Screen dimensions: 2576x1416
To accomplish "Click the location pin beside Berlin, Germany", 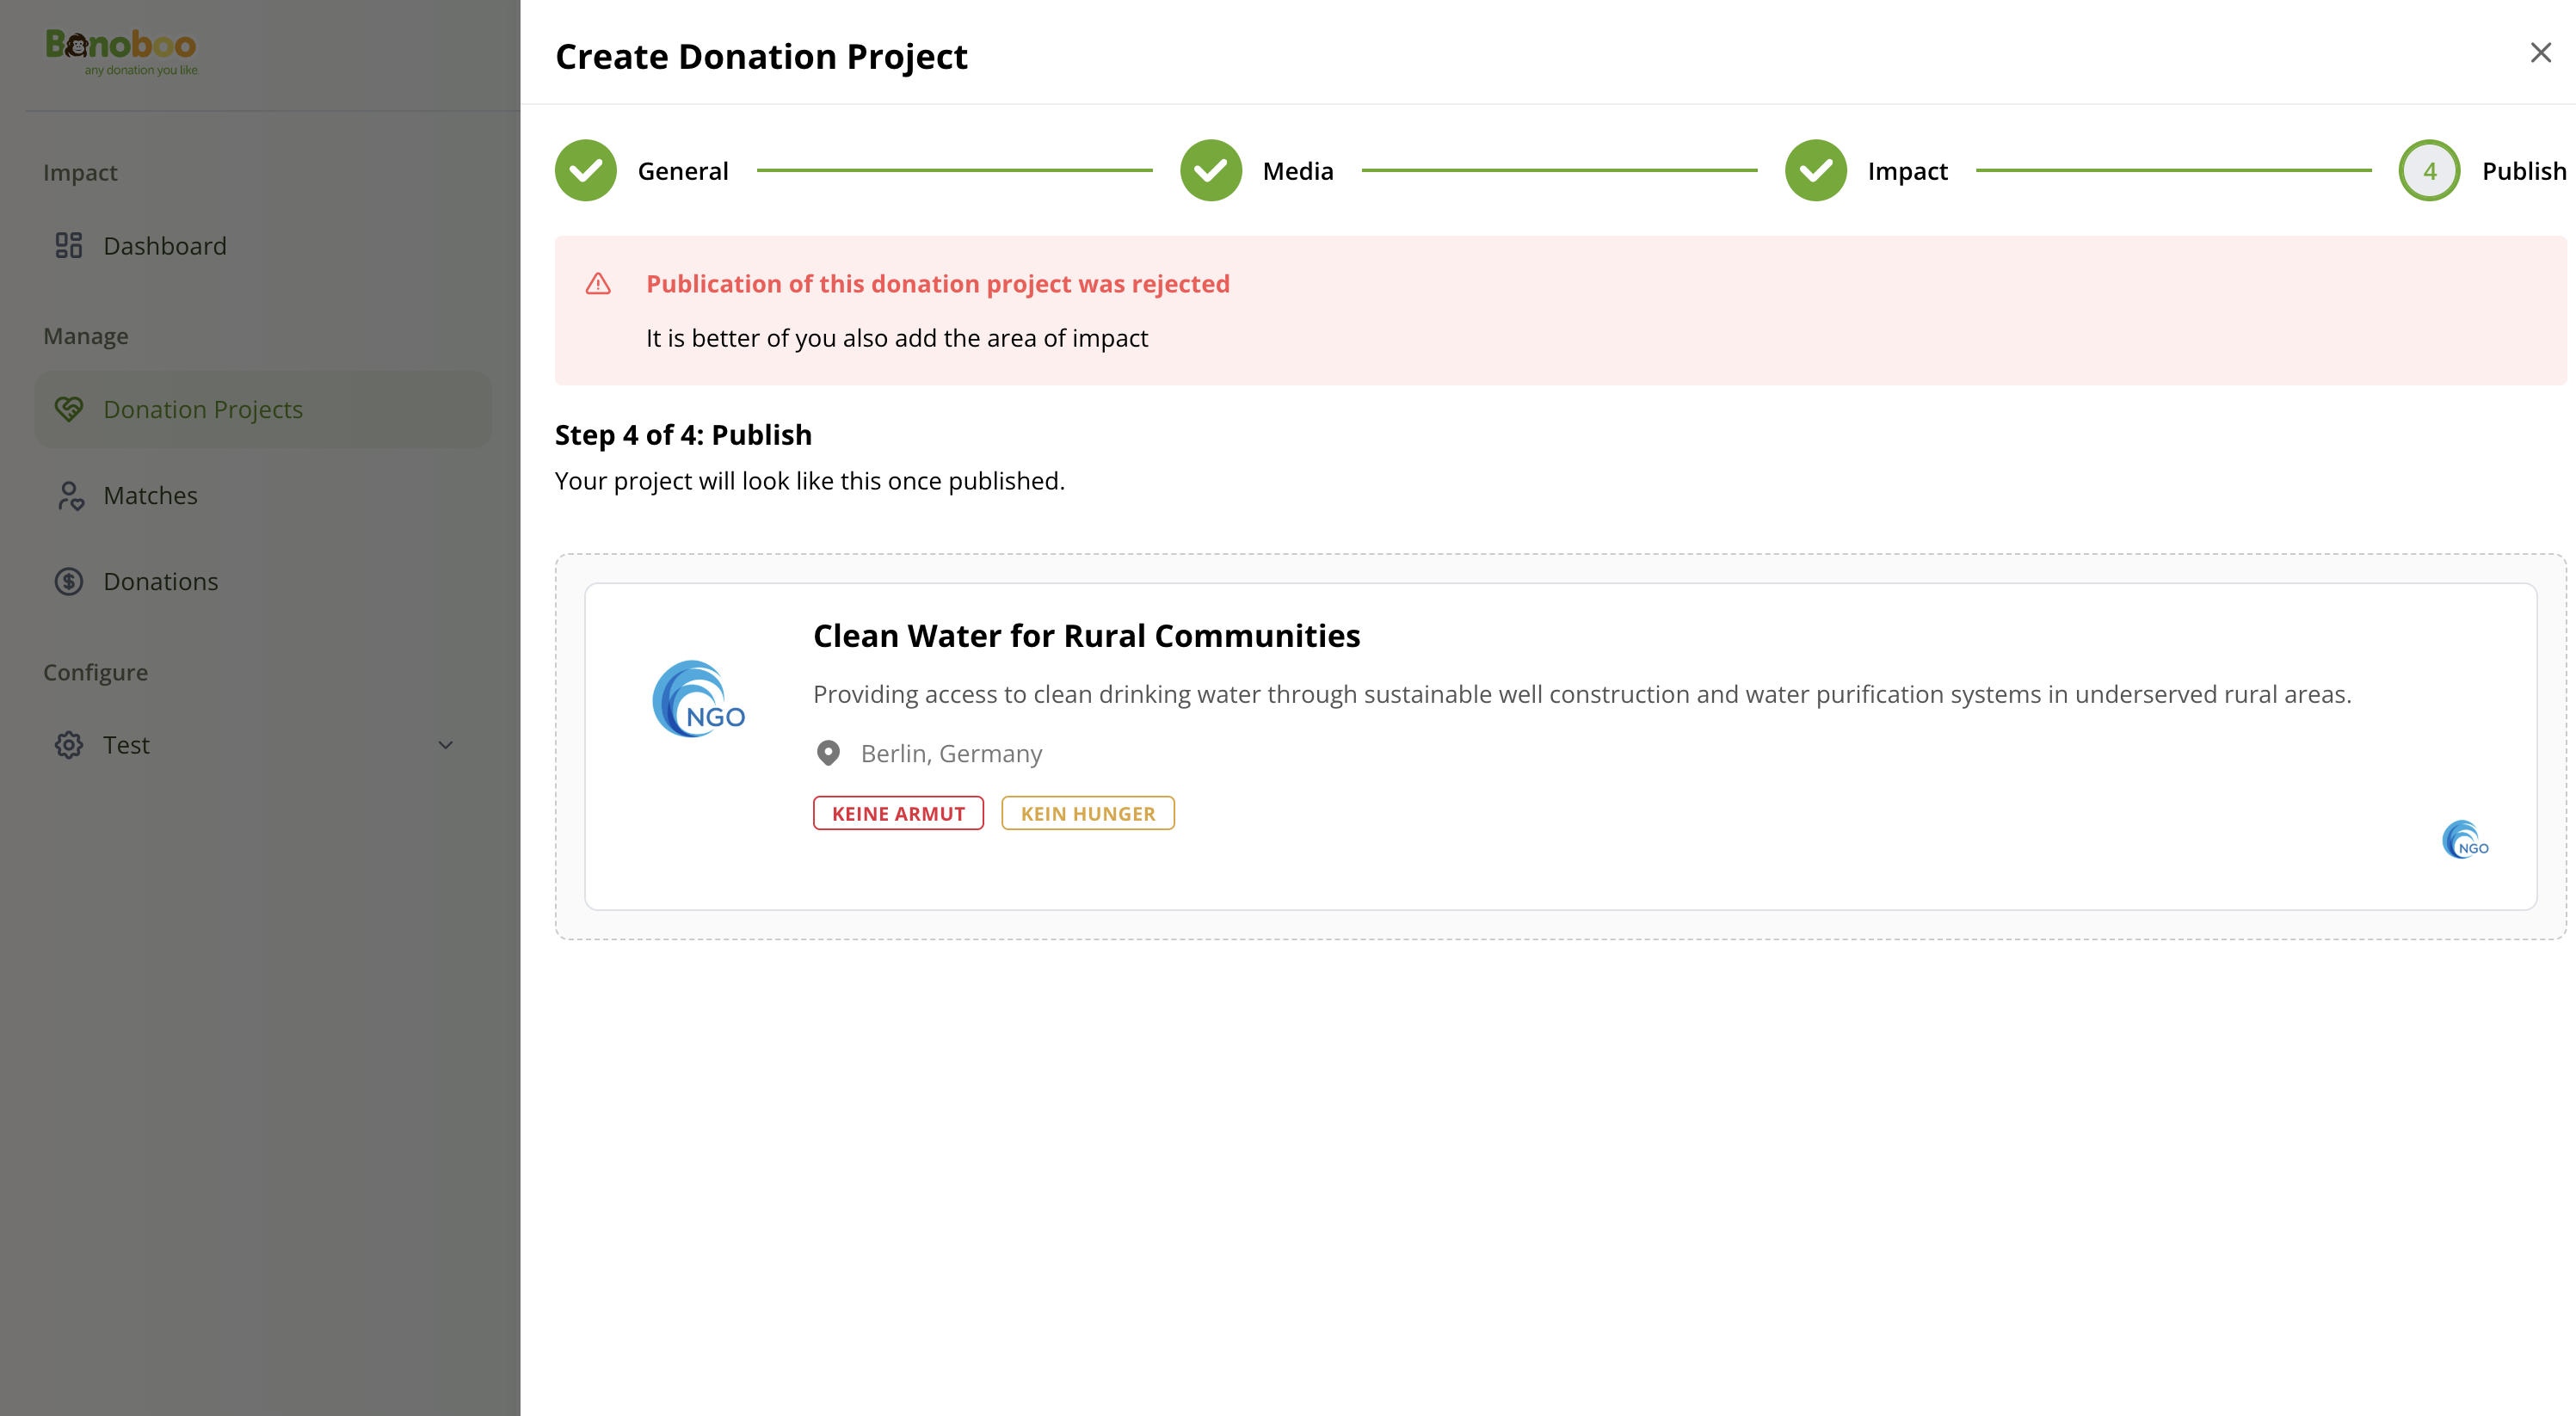I will (x=828, y=753).
